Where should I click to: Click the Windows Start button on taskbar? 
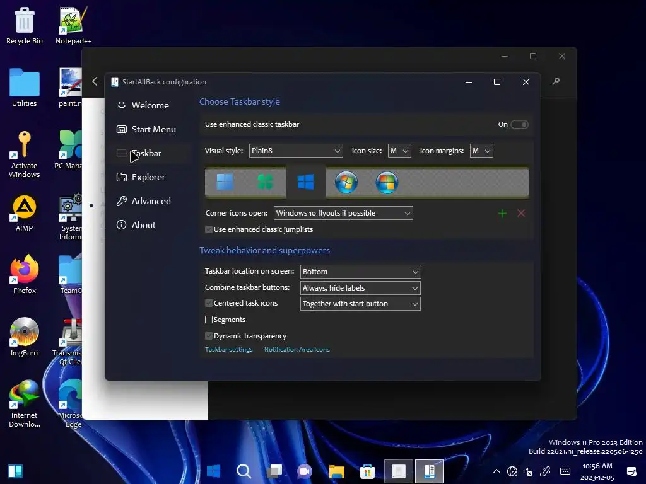[x=213, y=471]
